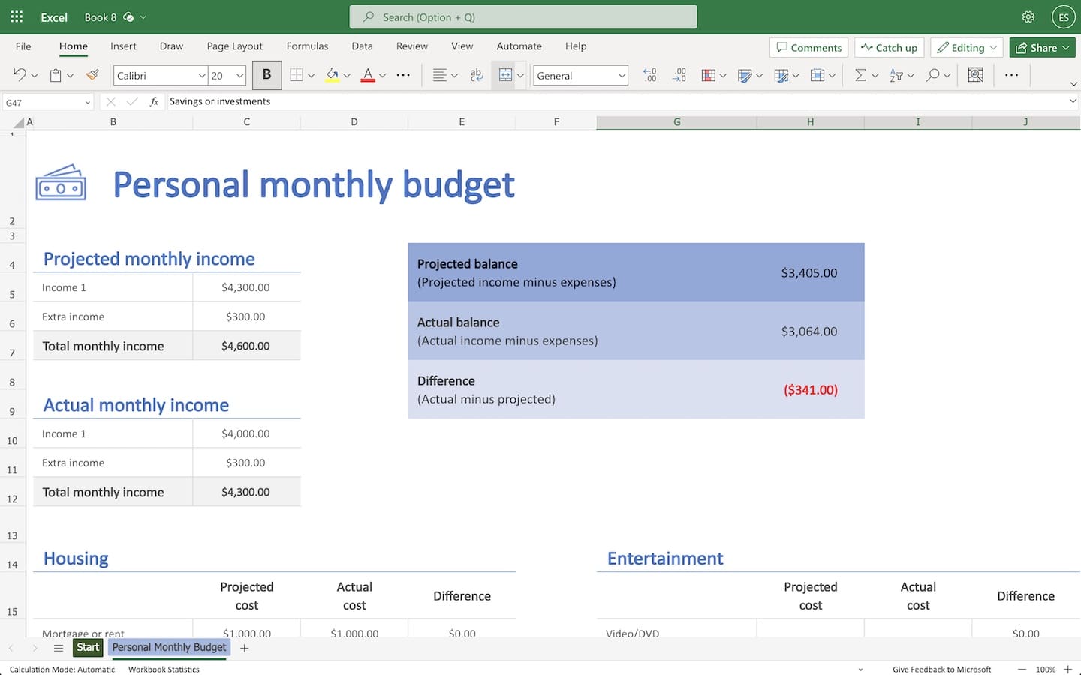This screenshot has width=1081, height=675.
Task: Expand the borders options dropdown
Action: 310,75
